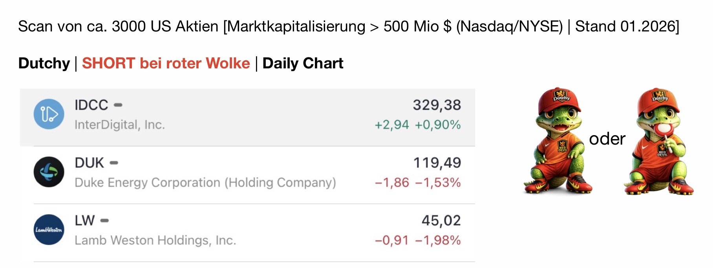
Task: Click the LW price 45,02
Action: coord(441,220)
